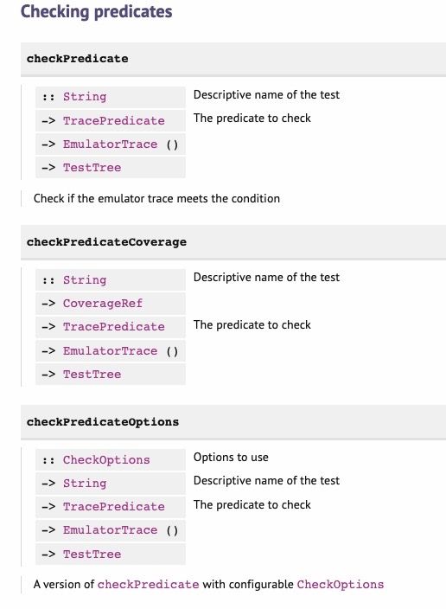446x609 pixels.
Task: Open EmulatorTrace link in checkPredicateOptions signature
Action: pyautogui.click(x=111, y=529)
